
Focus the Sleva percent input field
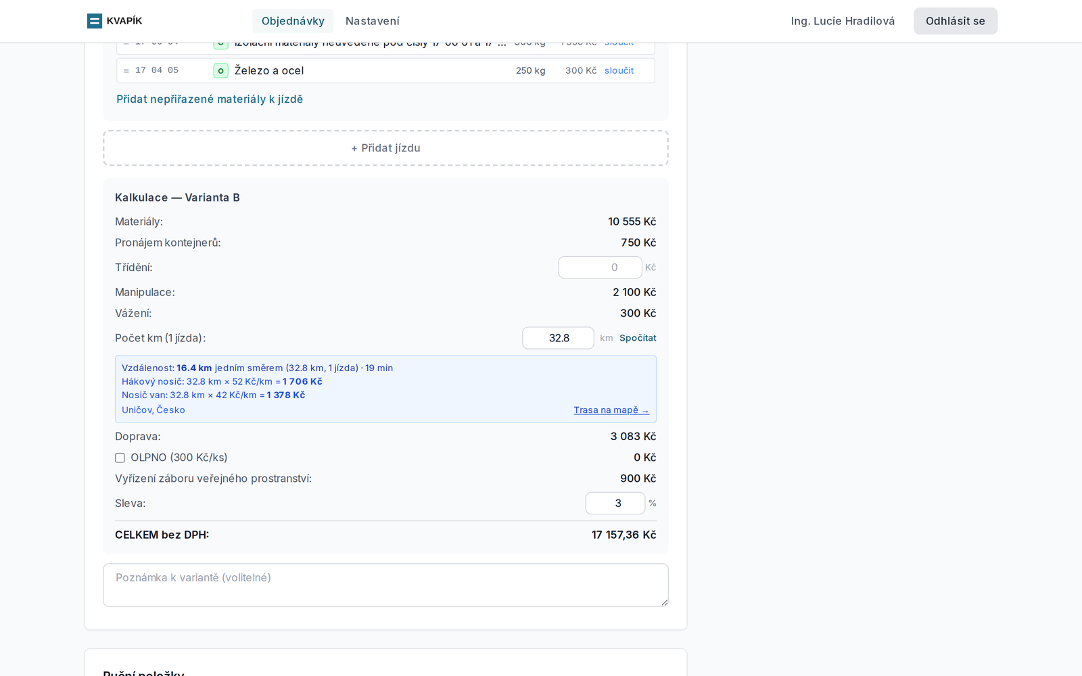click(615, 503)
